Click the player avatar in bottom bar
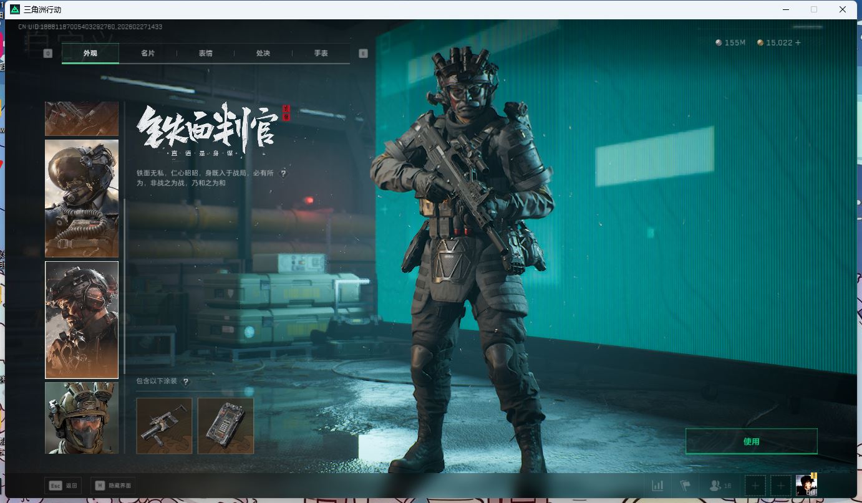The height and width of the screenshot is (503, 862). click(806, 486)
